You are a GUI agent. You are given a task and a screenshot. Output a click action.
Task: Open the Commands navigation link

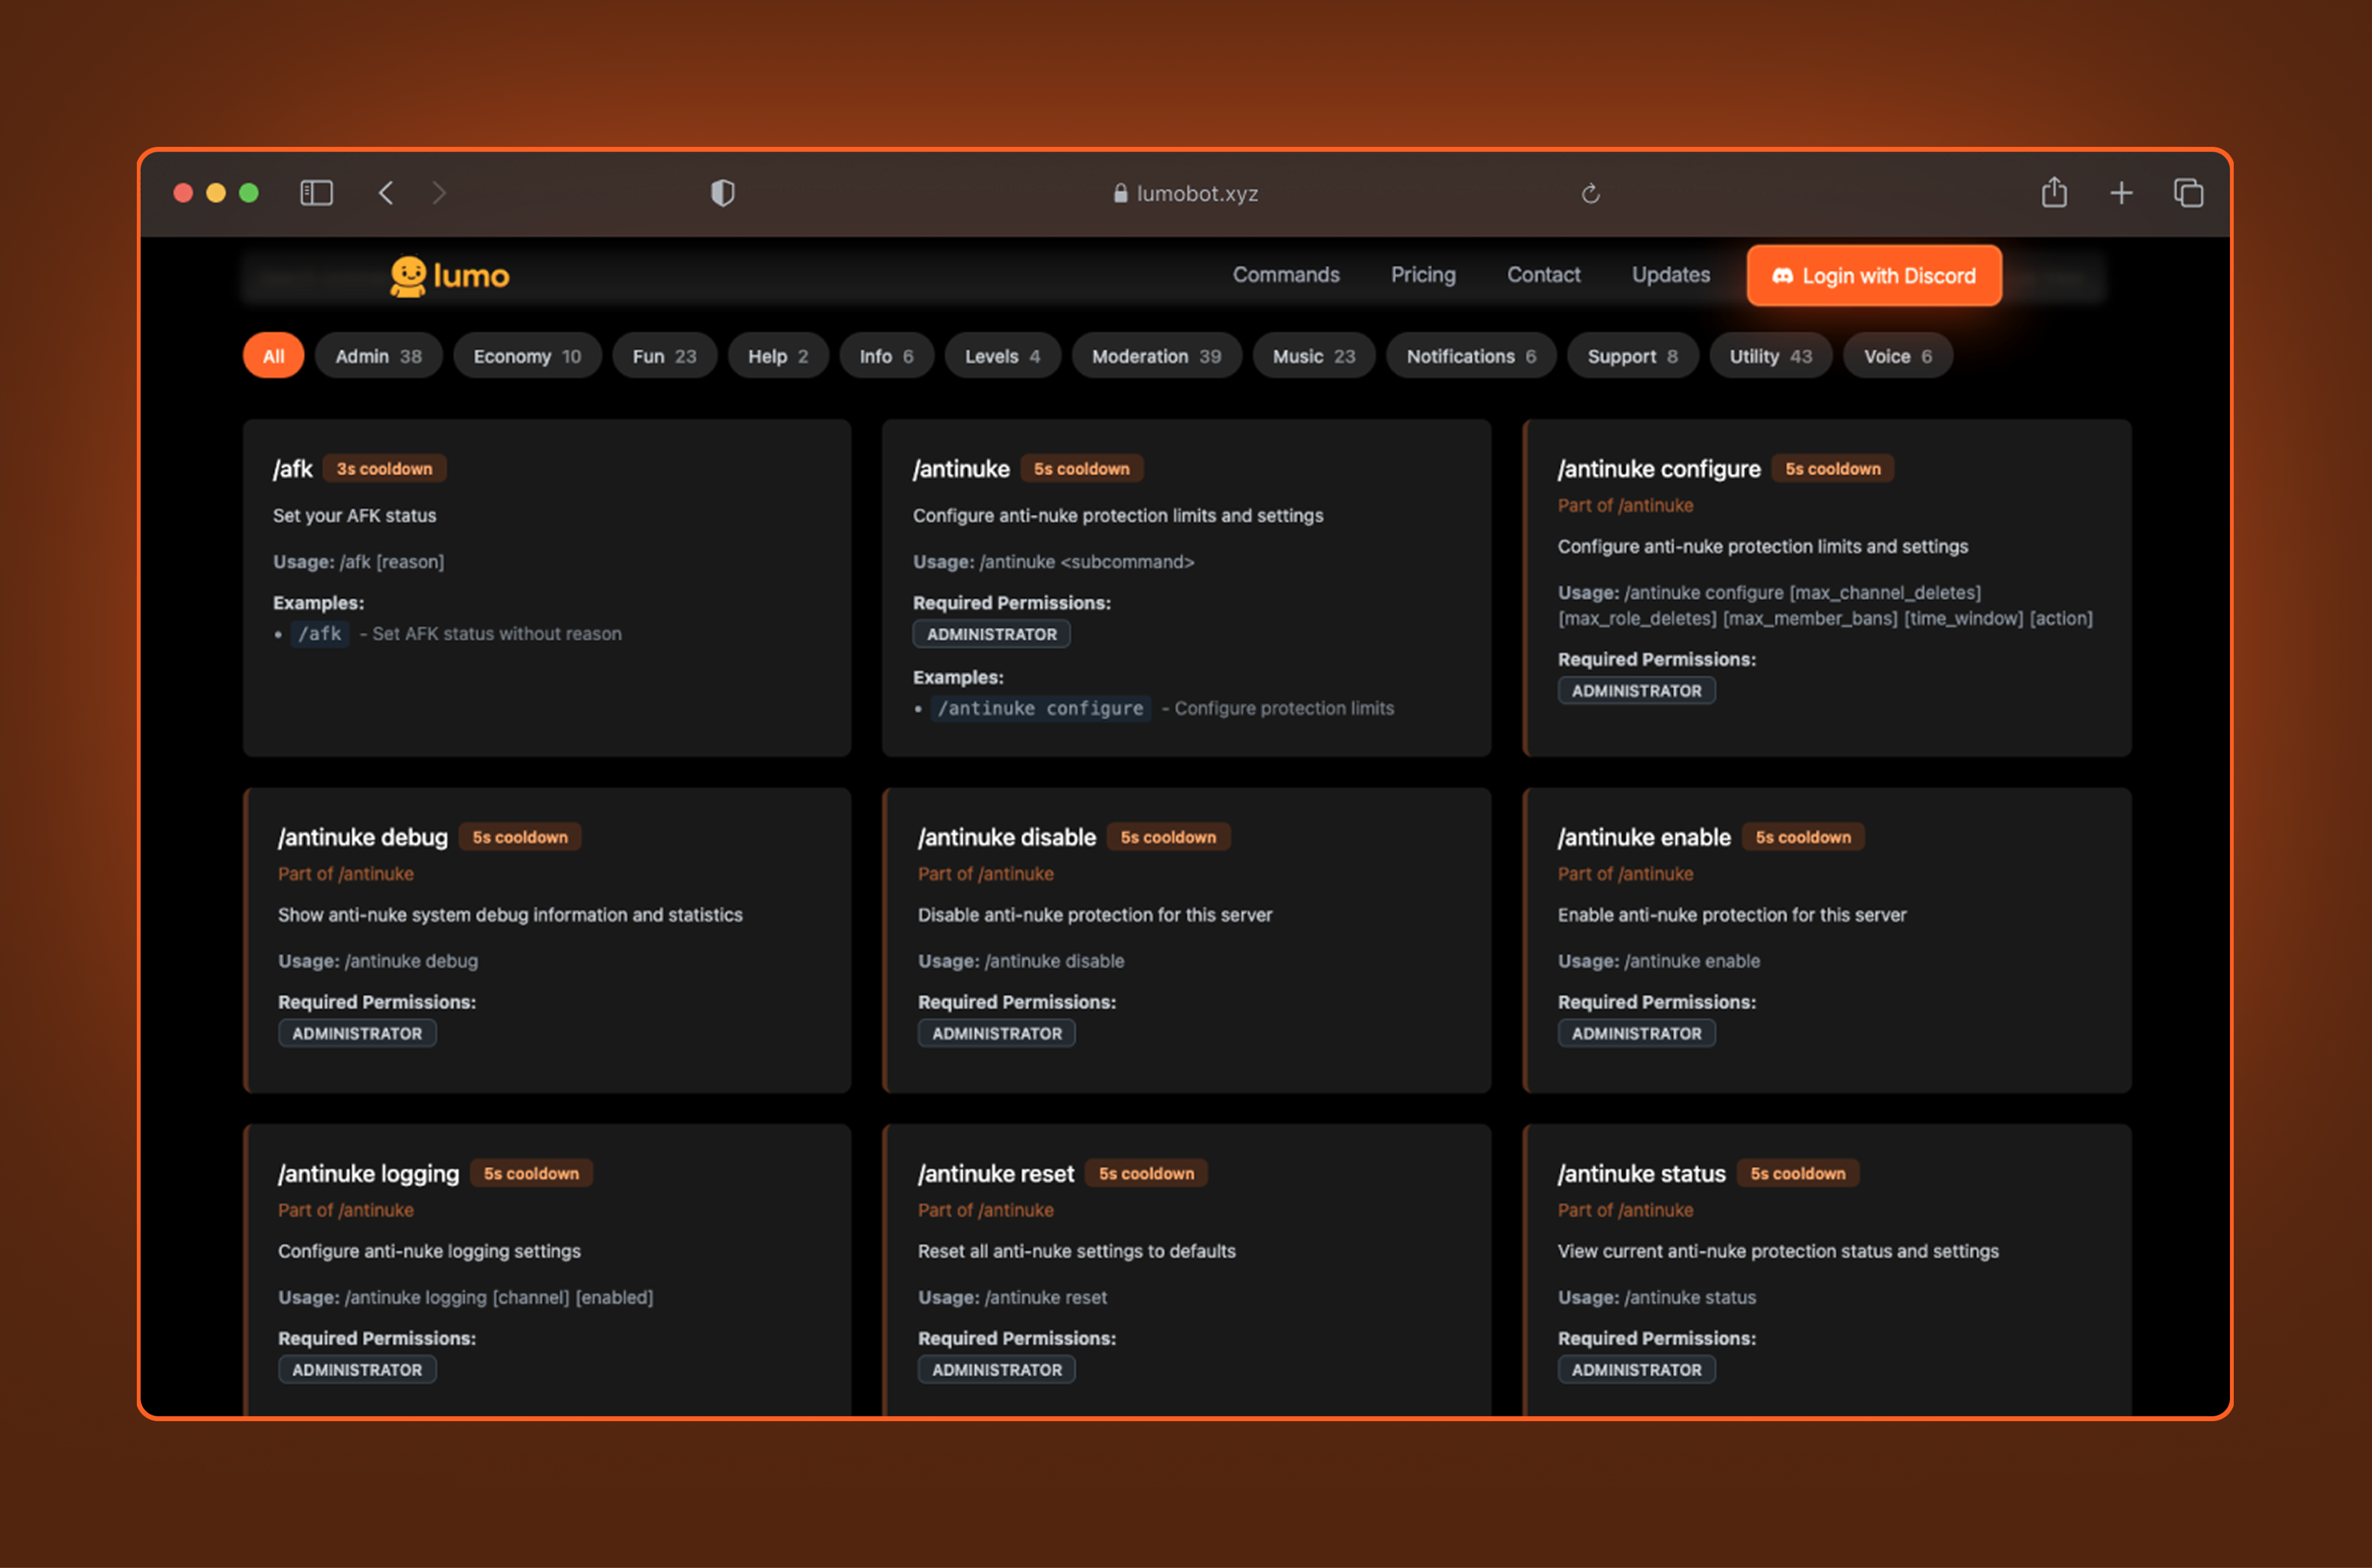coord(1285,275)
